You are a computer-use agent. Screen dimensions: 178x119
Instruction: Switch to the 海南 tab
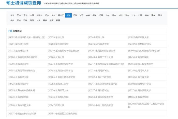coord(147,15)
